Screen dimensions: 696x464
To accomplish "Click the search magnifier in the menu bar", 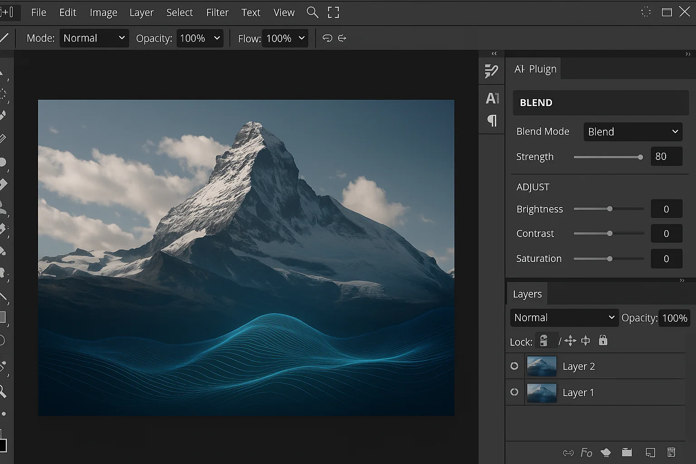I will 312,12.
